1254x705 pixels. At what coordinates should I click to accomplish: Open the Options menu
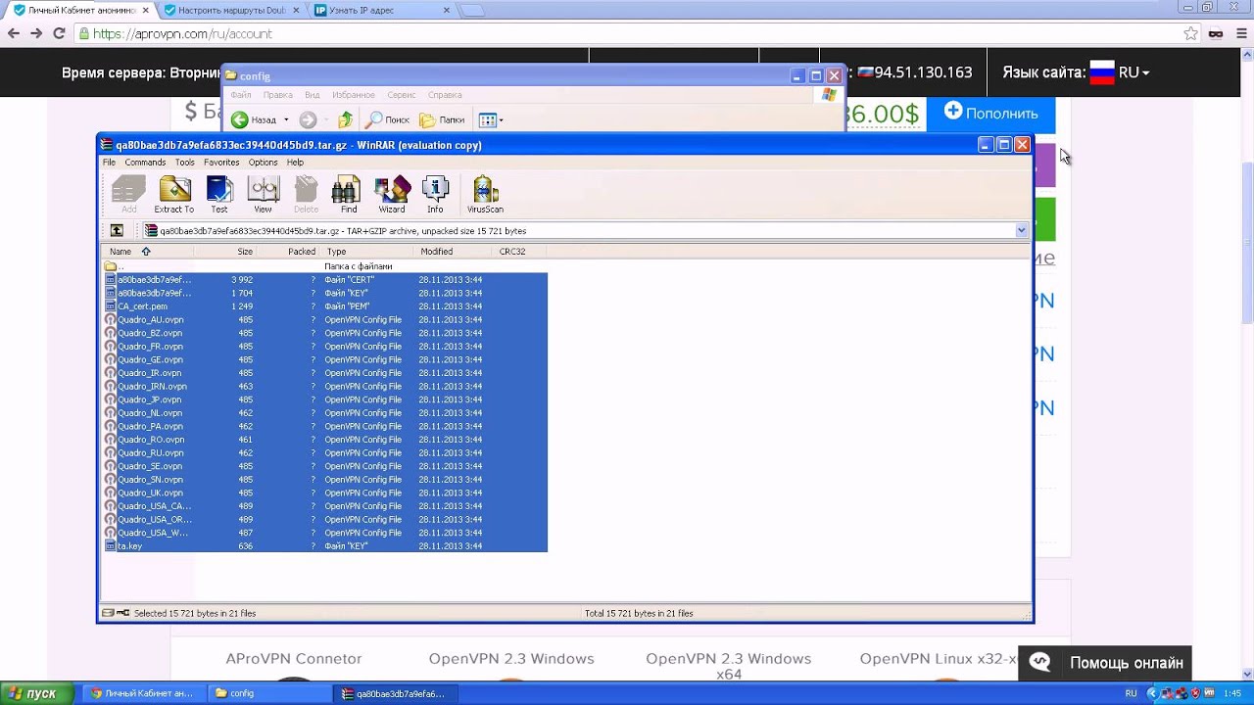(x=263, y=163)
